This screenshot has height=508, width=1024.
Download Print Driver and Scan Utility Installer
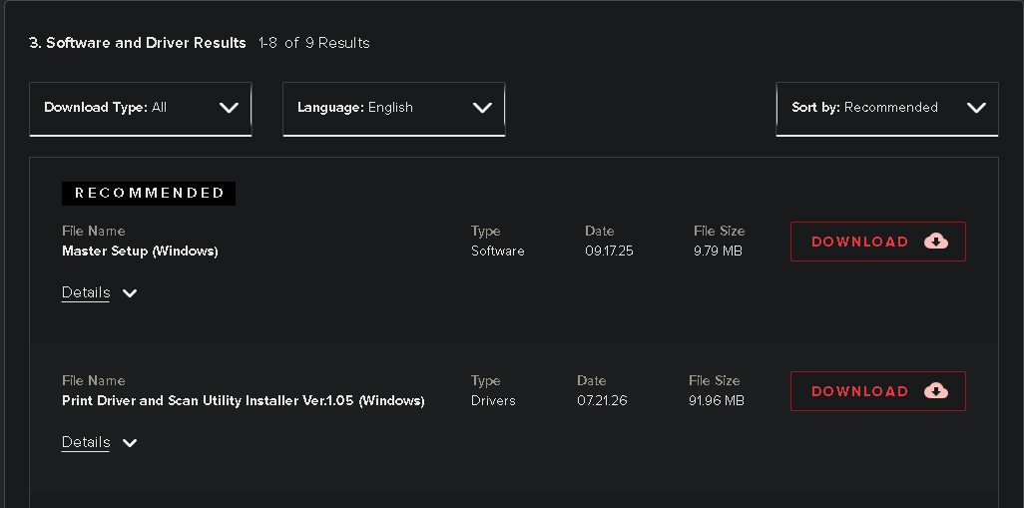(877, 391)
